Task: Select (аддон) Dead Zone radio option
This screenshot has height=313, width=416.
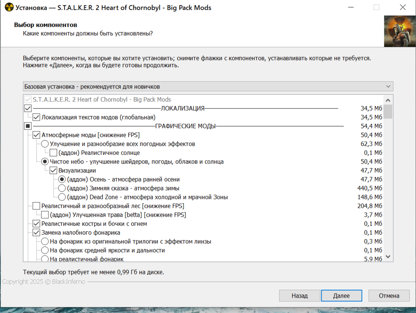Action: [62, 197]
